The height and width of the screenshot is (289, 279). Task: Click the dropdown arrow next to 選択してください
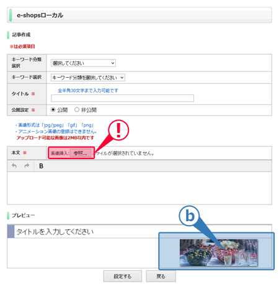[x=113, y=63]
